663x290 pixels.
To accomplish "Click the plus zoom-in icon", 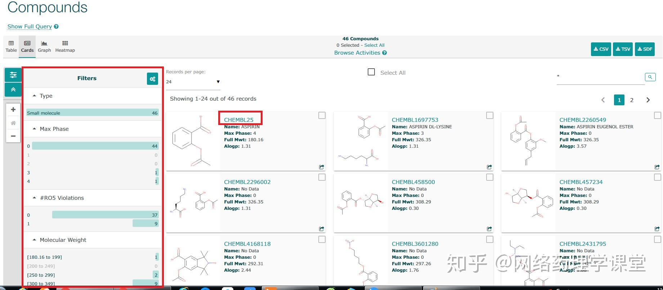I will coord(13,110).
